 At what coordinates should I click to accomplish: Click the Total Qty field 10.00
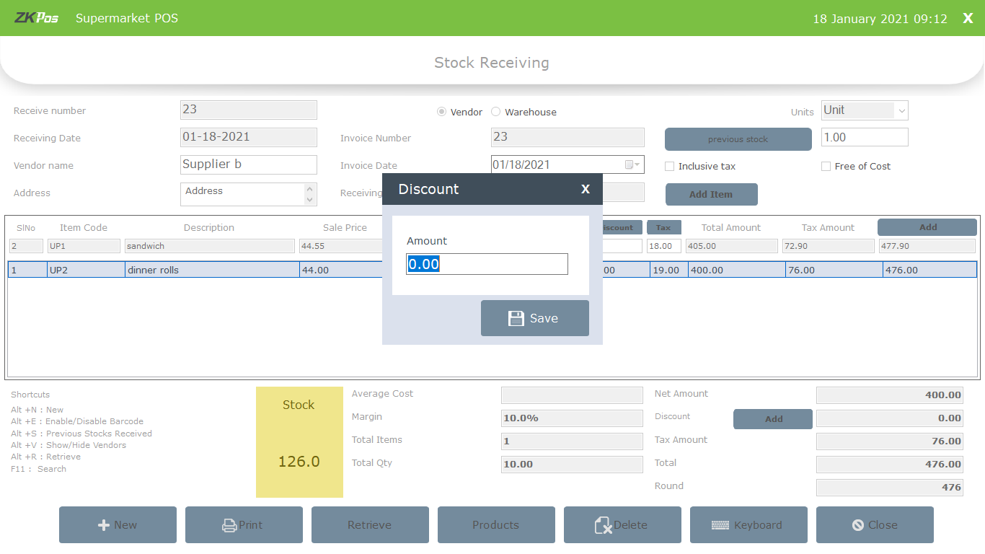(572, 465)
